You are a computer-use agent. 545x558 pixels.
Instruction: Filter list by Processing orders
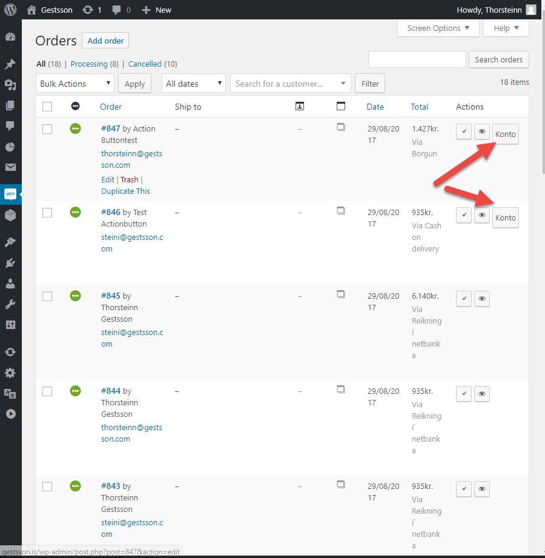tap(88, 64)
